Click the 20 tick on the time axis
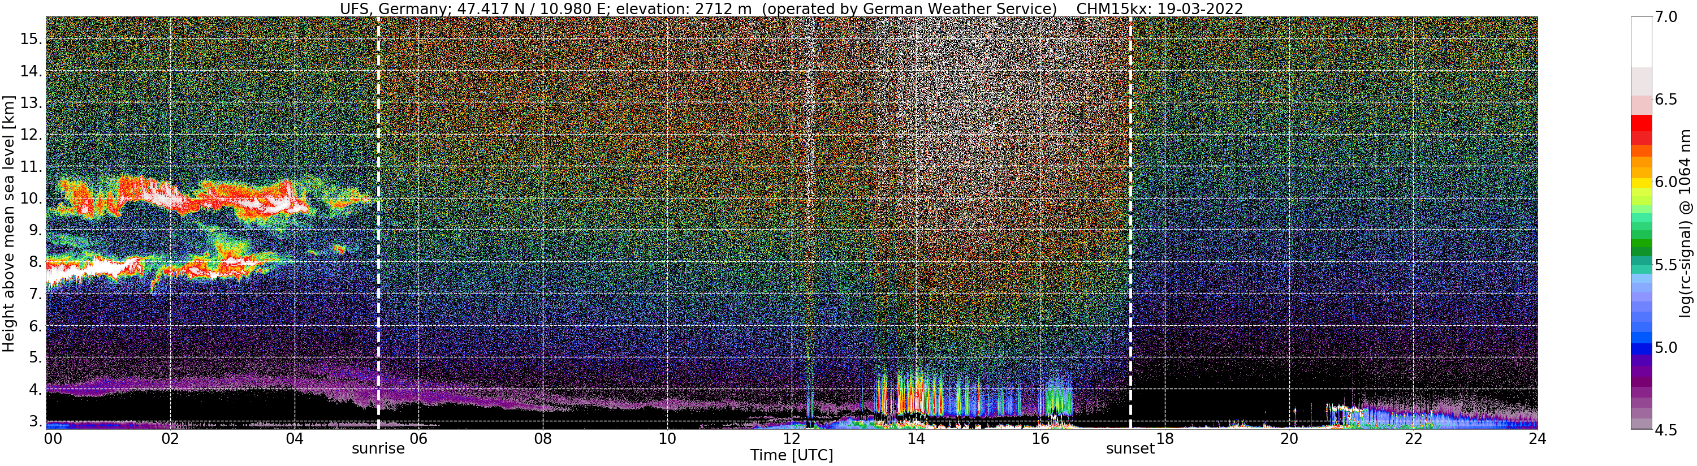The height and width of the screenshot is (466, 1697). [1289, 438]
